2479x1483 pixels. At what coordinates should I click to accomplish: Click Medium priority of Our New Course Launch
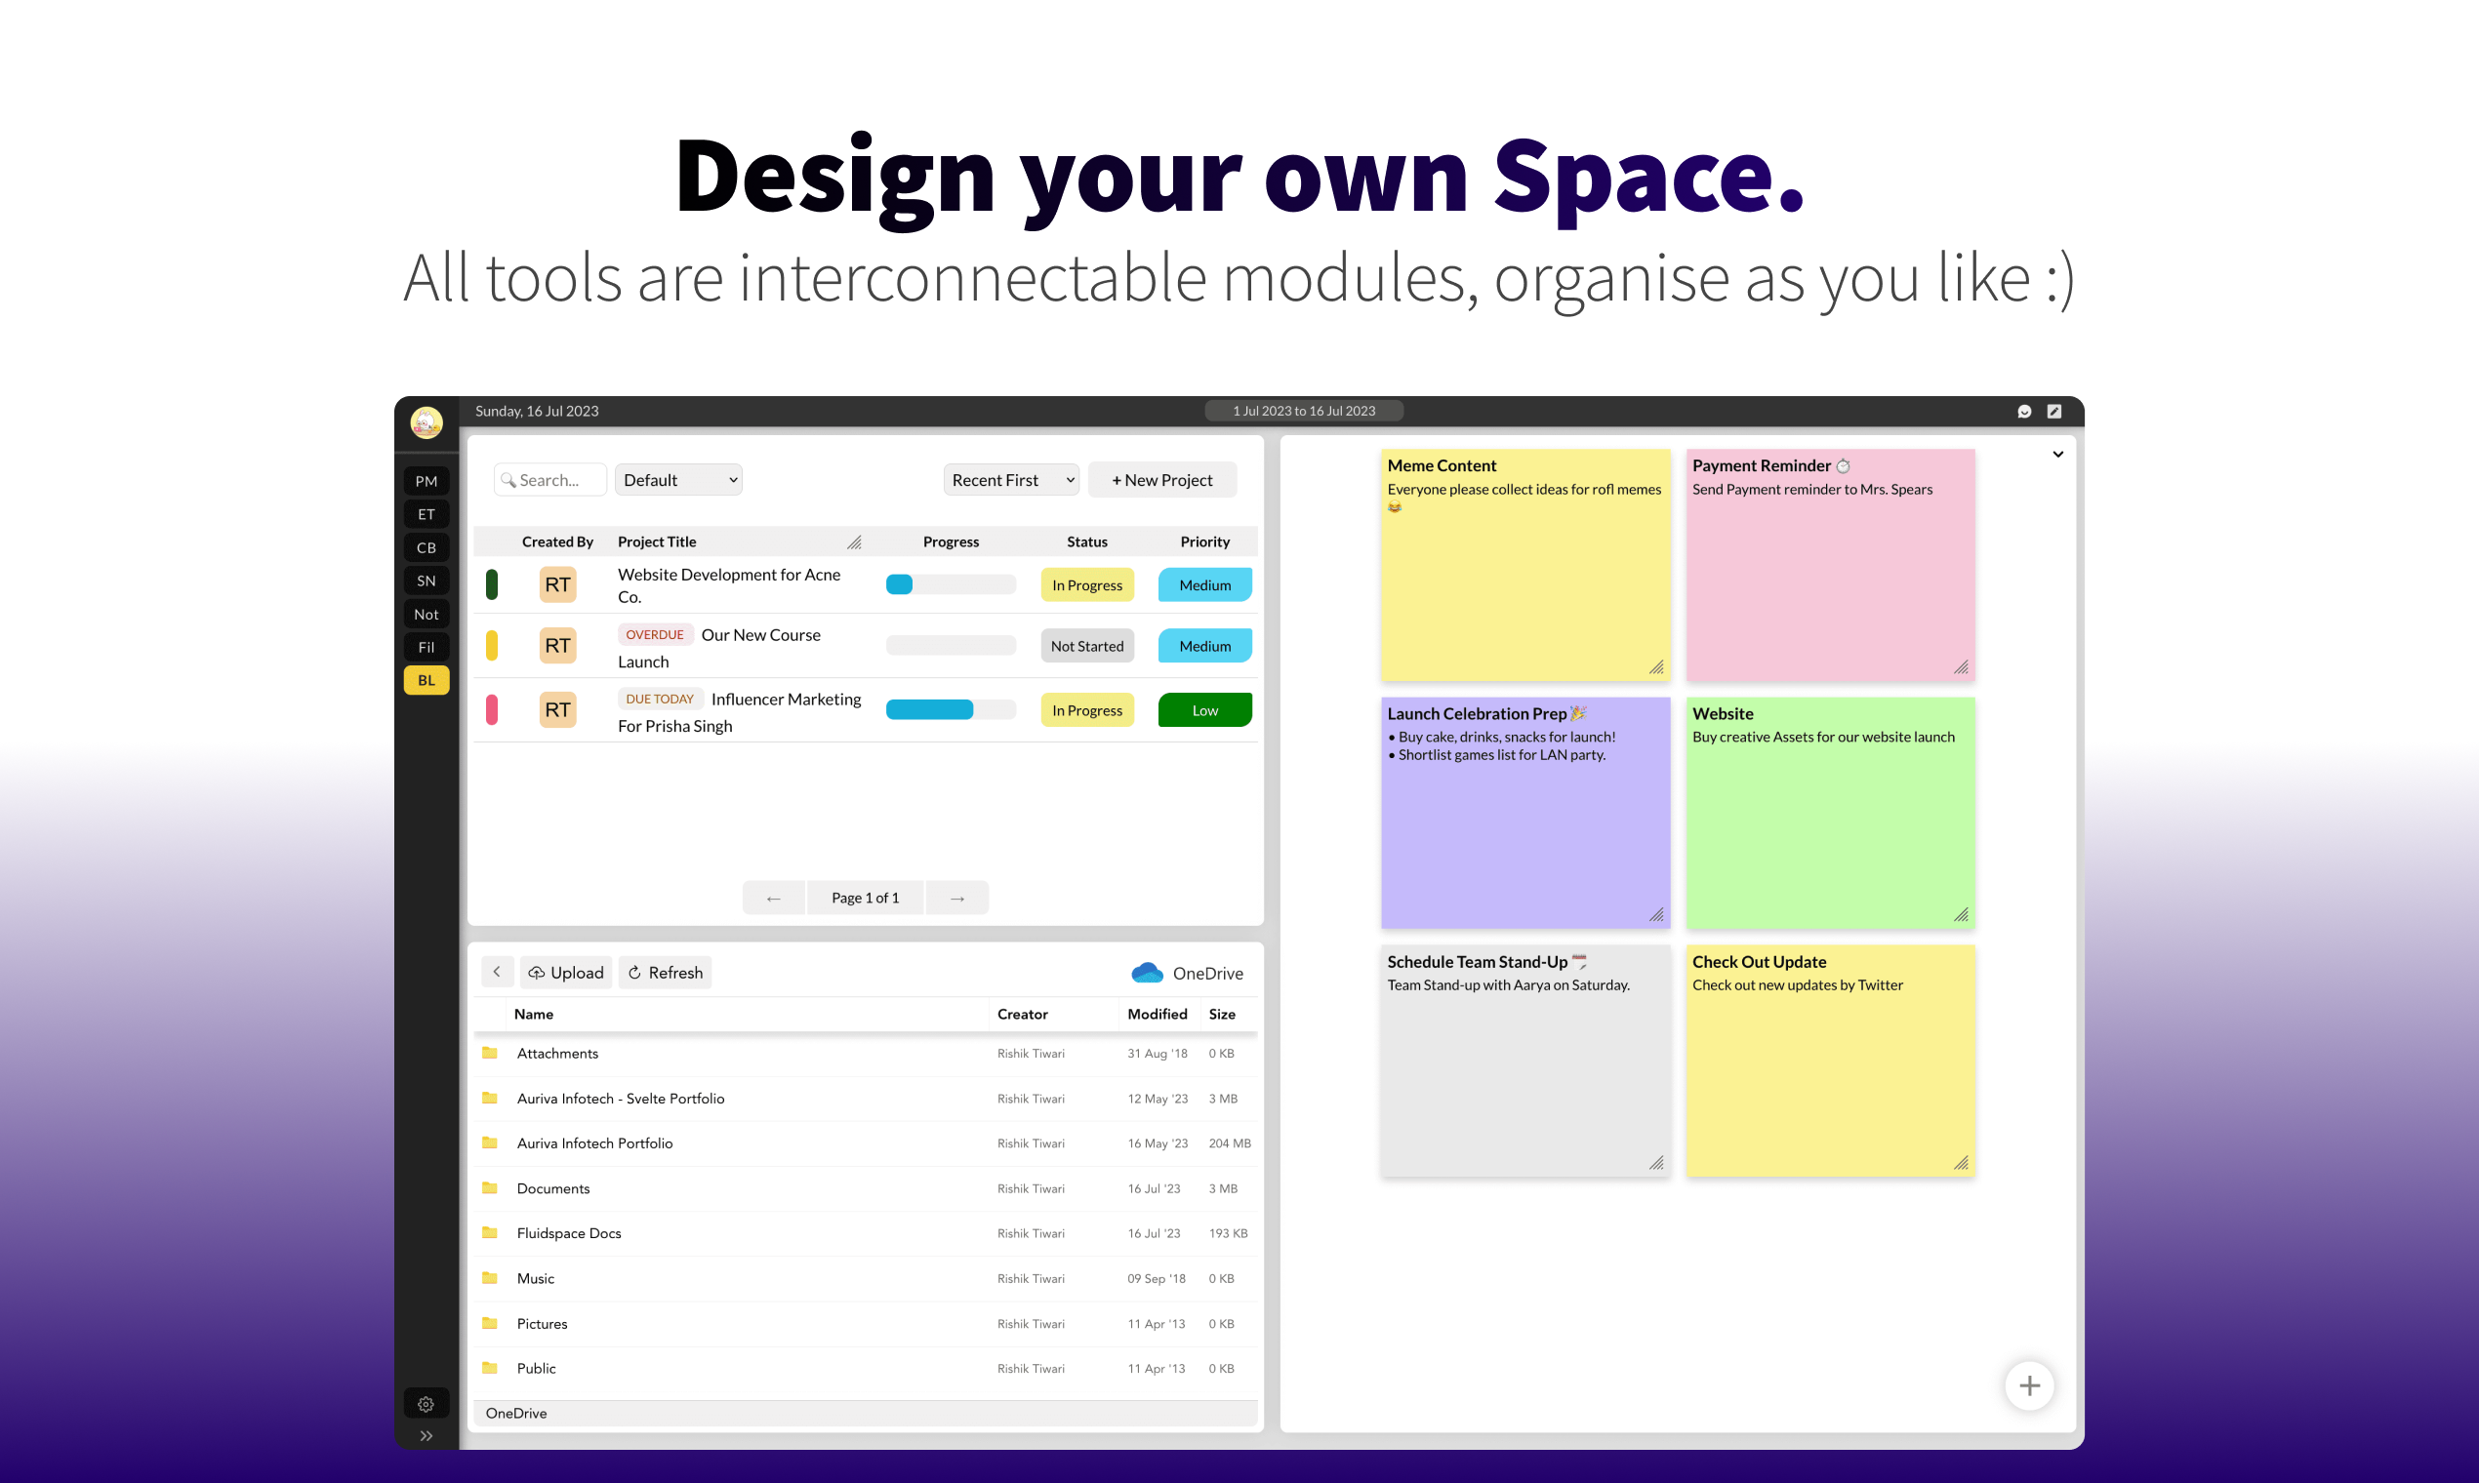coord(1204,646)
